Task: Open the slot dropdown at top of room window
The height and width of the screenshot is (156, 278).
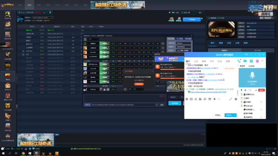Action: [x=93, y=39]
